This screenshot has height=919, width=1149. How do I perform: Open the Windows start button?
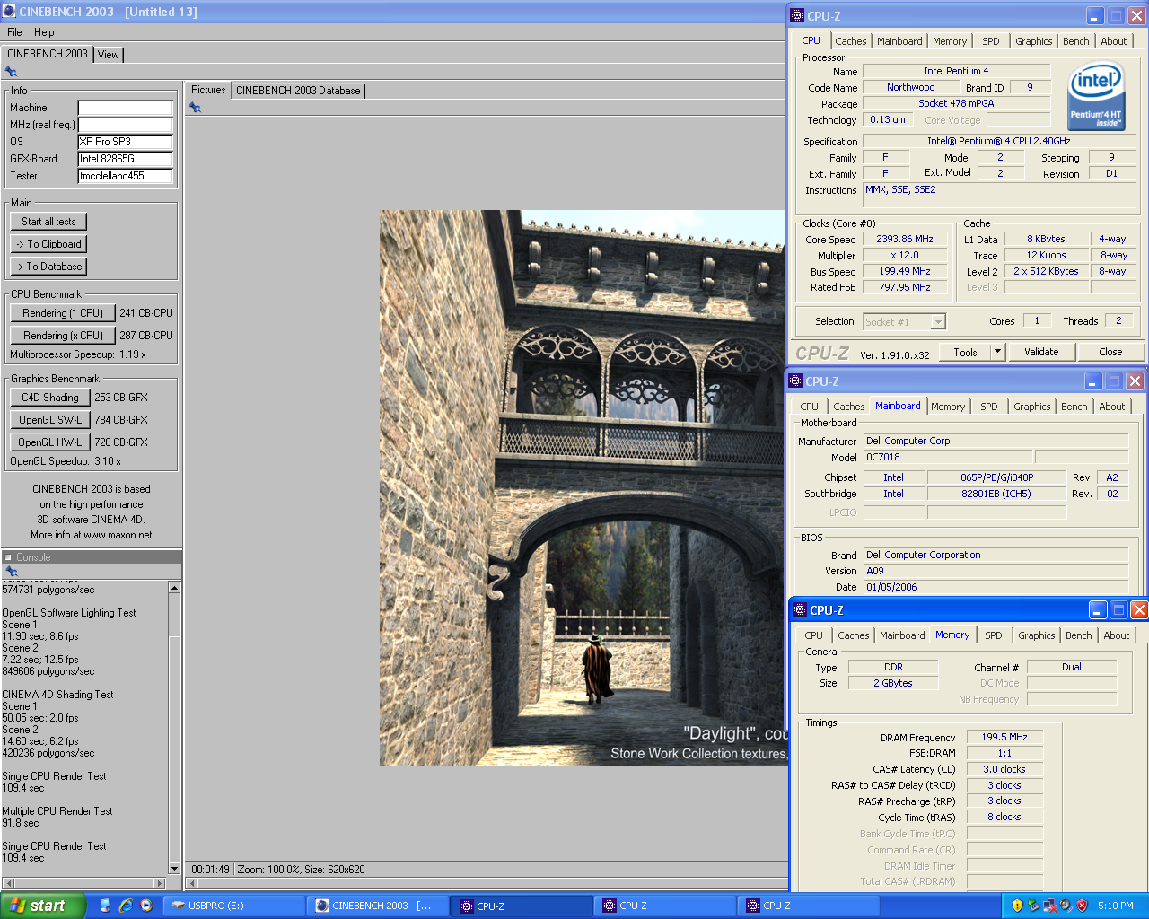click(42, 906)
